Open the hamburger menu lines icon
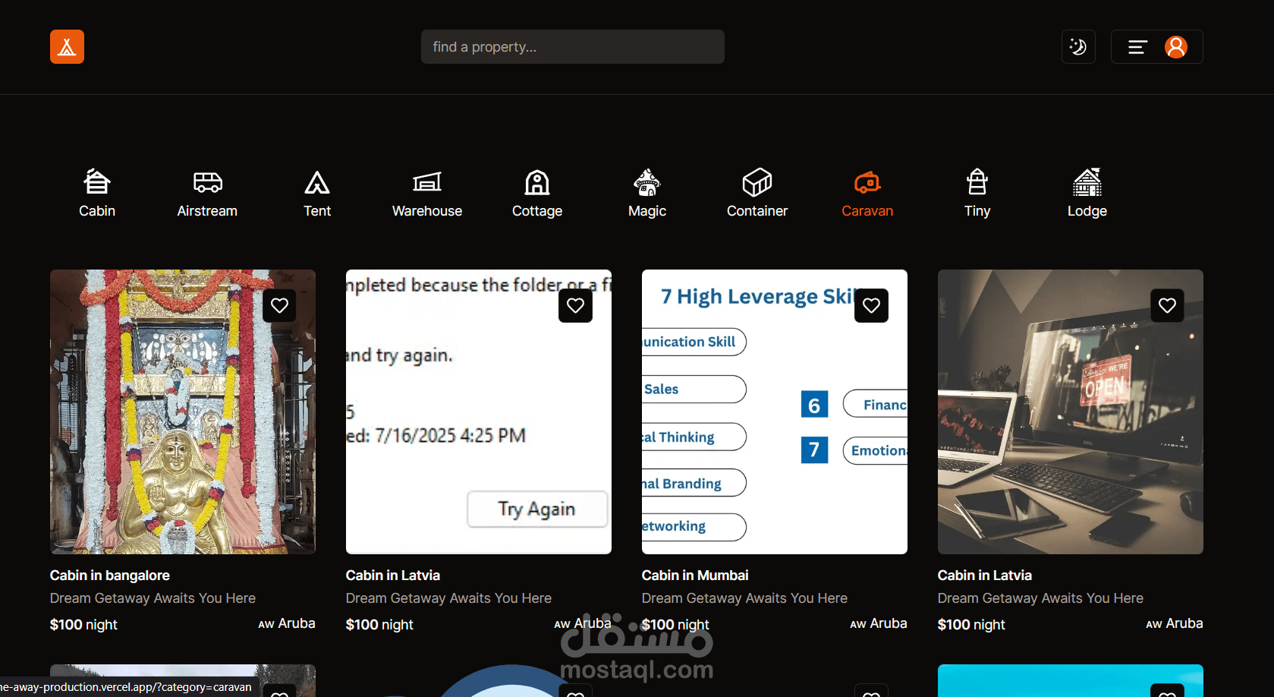The height and width of the screenshot is (697, 1274). coord(1137,47)
